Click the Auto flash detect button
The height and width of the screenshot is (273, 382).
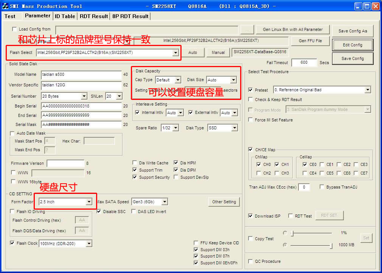pyautogui.click(x=193, y=52)
